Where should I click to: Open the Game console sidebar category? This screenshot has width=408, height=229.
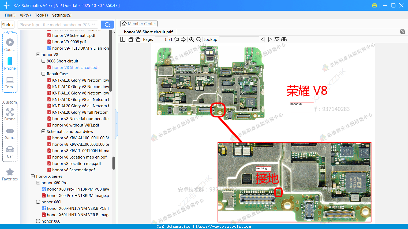click(10, 133)
